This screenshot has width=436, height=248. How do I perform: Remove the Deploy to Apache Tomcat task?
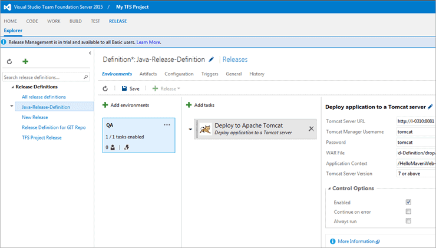[x=312, y=128]
